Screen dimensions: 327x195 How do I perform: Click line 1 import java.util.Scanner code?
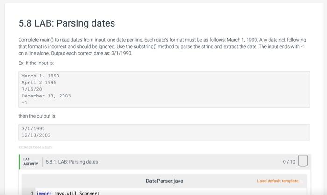coord(68,193)
